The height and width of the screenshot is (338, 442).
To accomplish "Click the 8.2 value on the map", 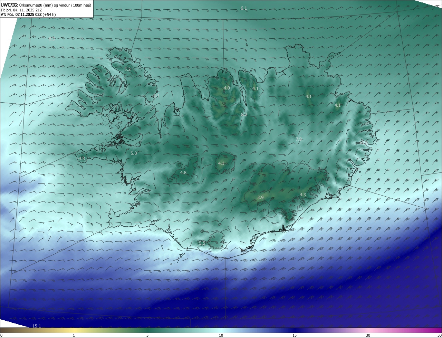I will [x=244, y=114].
